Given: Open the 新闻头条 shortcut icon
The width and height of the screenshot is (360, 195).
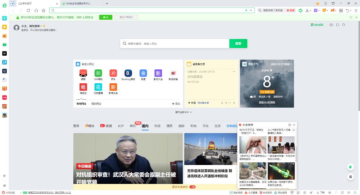Looking at the screenshot, I should coord(113,87).
